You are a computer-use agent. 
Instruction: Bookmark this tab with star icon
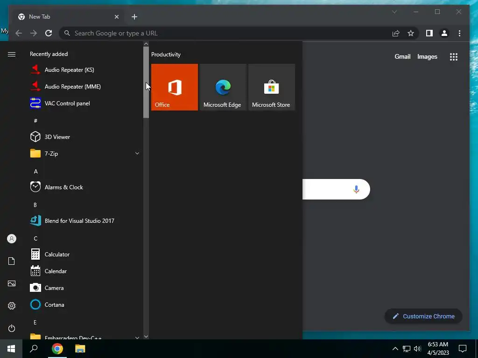pos(411,33)
